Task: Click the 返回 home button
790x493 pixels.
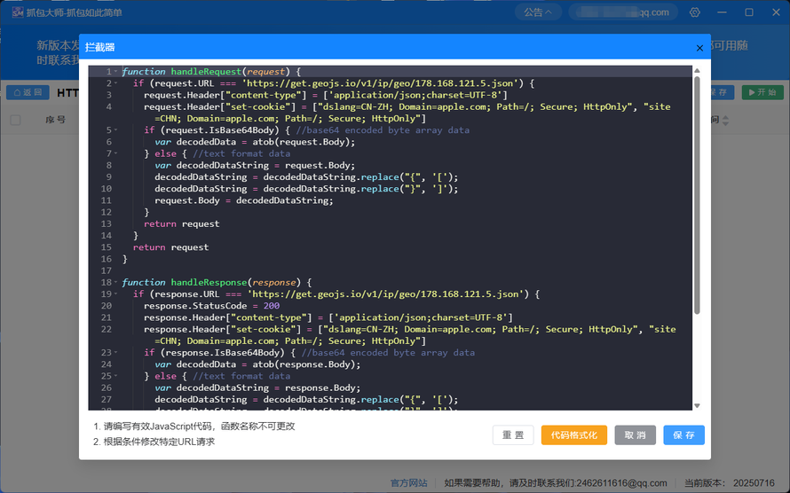Action: click(x=28, y=92)
